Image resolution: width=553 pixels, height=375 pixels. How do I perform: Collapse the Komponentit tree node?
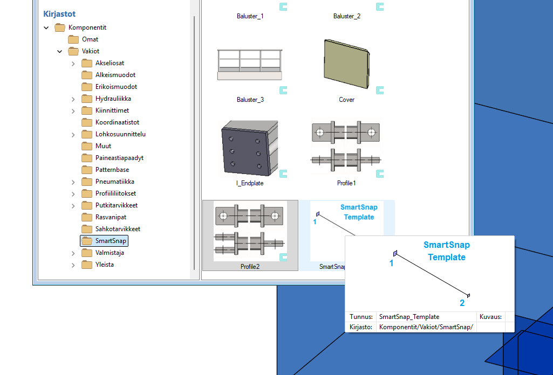tap(46, 27)
